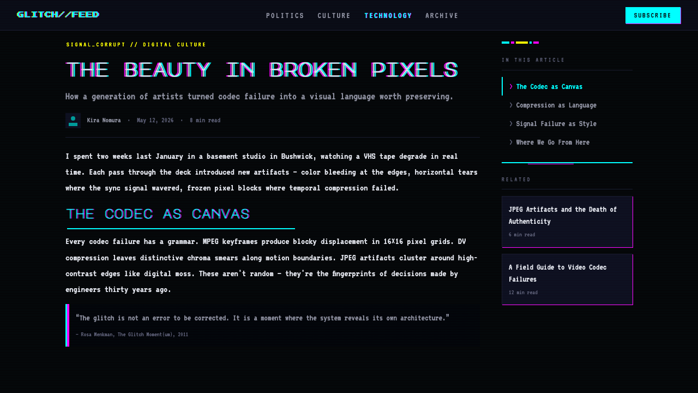Jump to Where We Go From Here
The height and width of the screenshot is (393, 698).
click(x=567, y=142)
